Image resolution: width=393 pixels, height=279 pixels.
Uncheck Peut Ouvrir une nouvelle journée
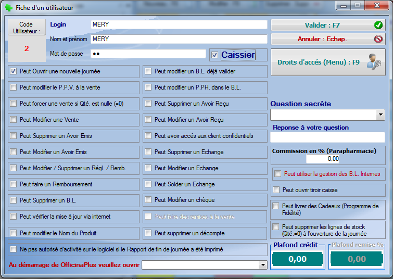coord(14,71)
